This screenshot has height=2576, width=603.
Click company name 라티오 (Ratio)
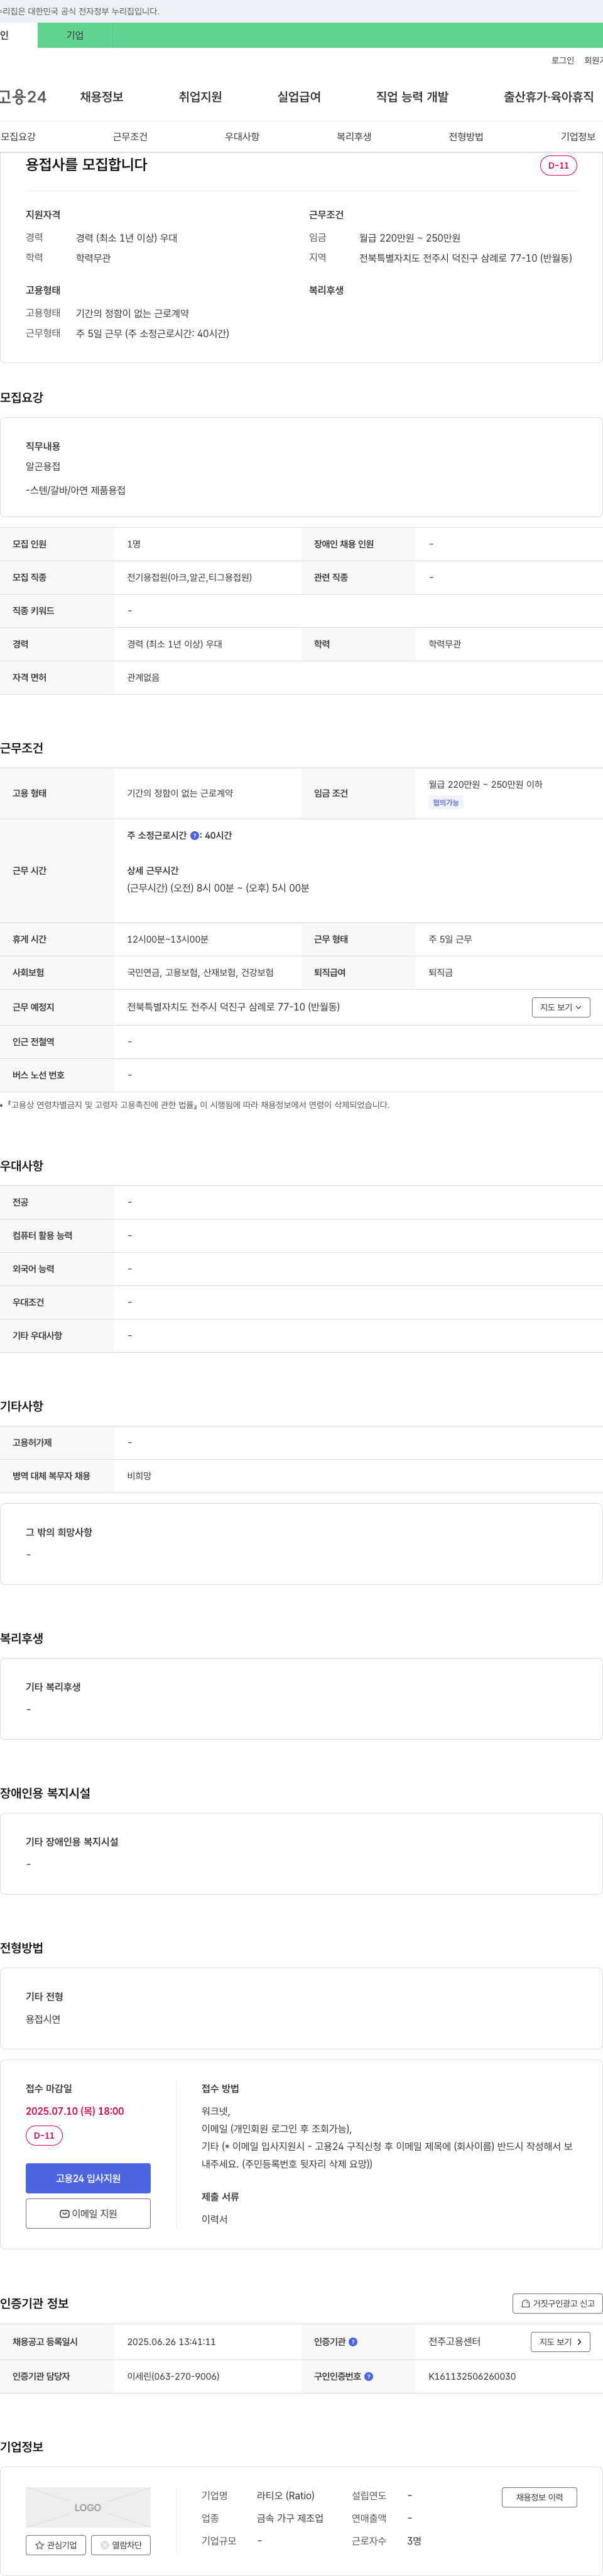[x=286, y=2496]
